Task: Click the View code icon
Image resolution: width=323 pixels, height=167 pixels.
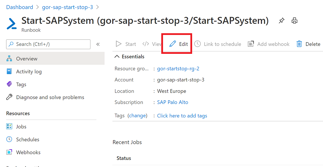Action: (x=146, y=44)
